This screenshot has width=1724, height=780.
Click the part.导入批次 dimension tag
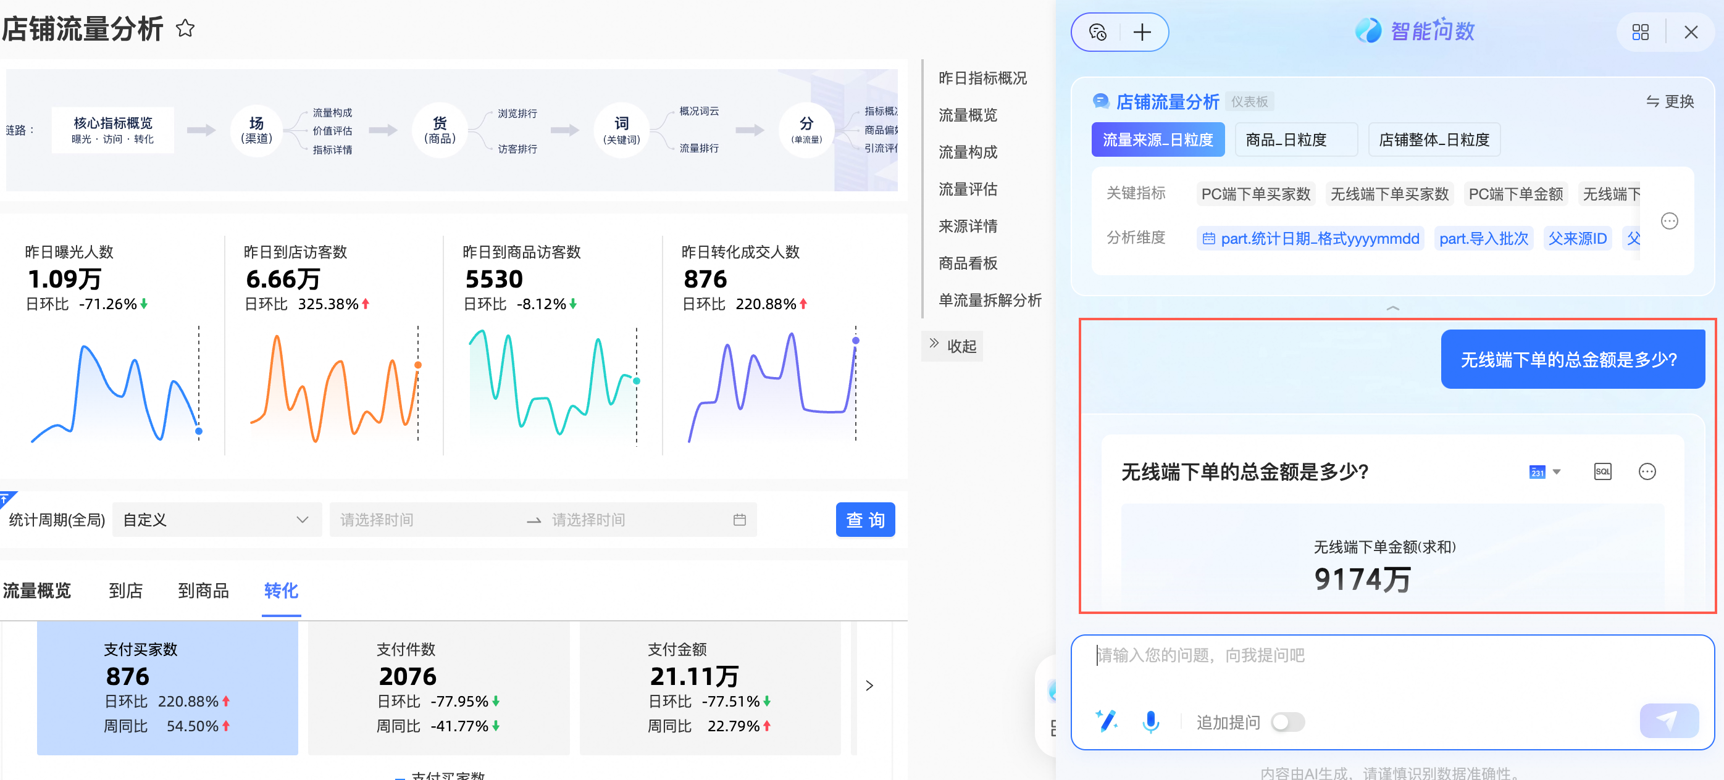click(x=1484, y=239)
